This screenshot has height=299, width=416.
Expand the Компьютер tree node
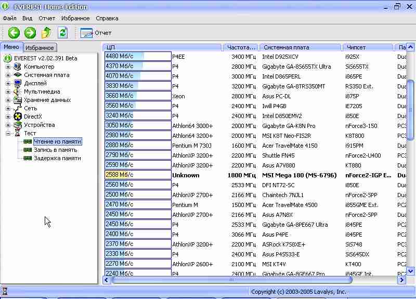8,67
